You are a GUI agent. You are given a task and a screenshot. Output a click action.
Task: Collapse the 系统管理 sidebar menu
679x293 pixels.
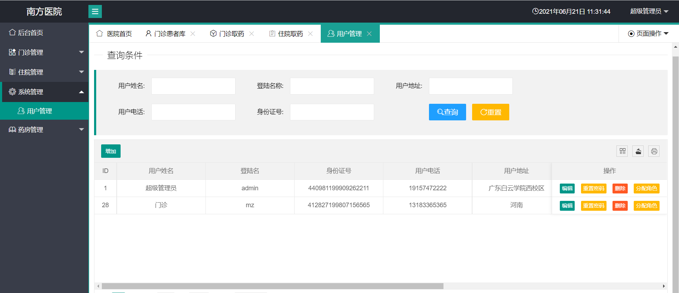pyautogui.click(x=44, y=92)
